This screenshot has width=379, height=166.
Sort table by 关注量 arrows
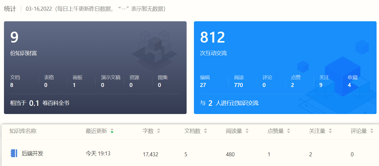[x=330, y=131]
